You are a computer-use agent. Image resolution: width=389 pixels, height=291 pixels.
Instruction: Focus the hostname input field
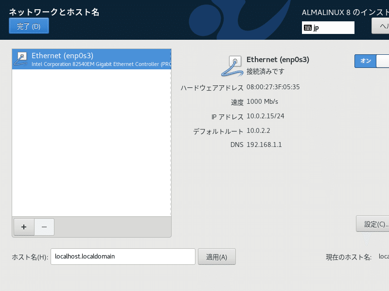(x=123, y=257)
